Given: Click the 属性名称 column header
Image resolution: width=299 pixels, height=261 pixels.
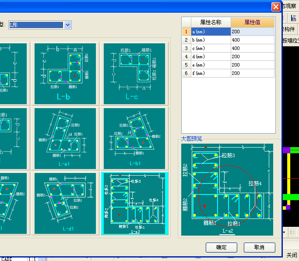Looking at the screenshot, I should [x=211, y=22].
